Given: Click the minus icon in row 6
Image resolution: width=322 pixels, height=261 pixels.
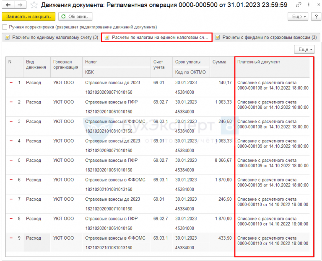Looking at the screenshot, I should point(11,180).
